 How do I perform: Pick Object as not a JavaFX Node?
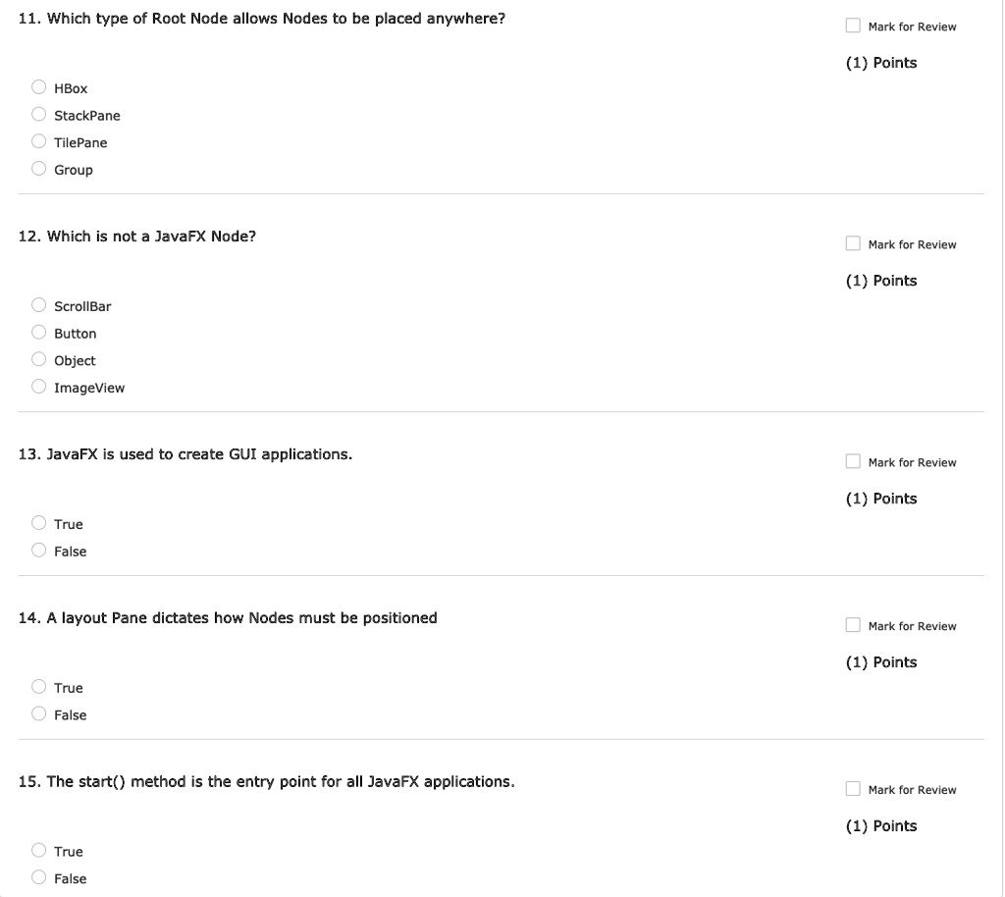(x=39, y=359)
